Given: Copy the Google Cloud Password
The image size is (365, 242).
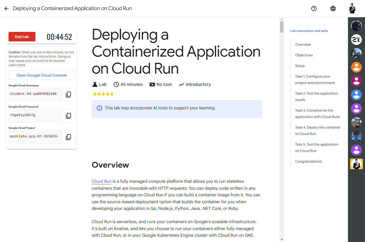Looking at the screenshot, I should point(68,116).
